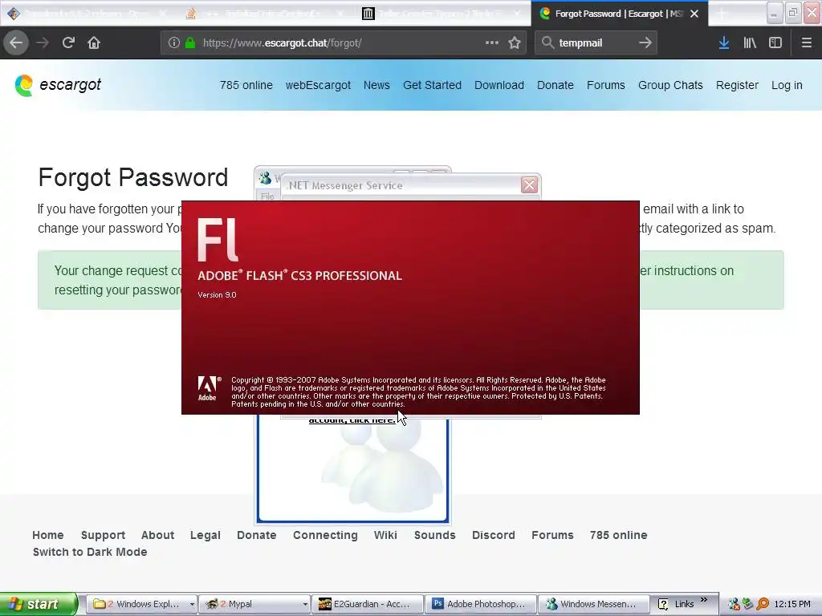This screenshot has height=616, width=822.
Task: Click the tempmail search field
Action: point(595,43)
